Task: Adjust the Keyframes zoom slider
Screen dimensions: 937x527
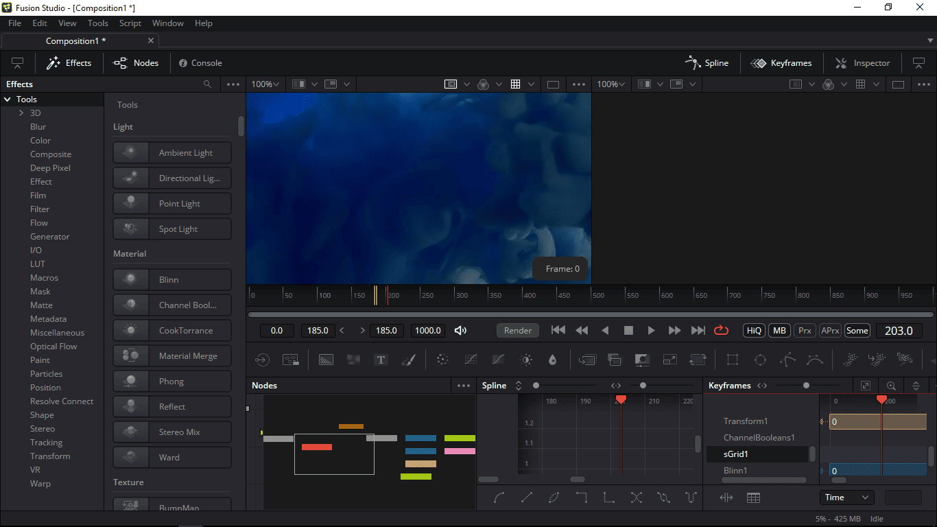Action: click(x=806, y=386)
